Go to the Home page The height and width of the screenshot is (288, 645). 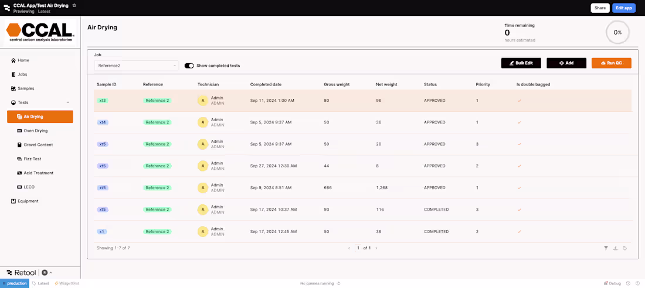23,60
